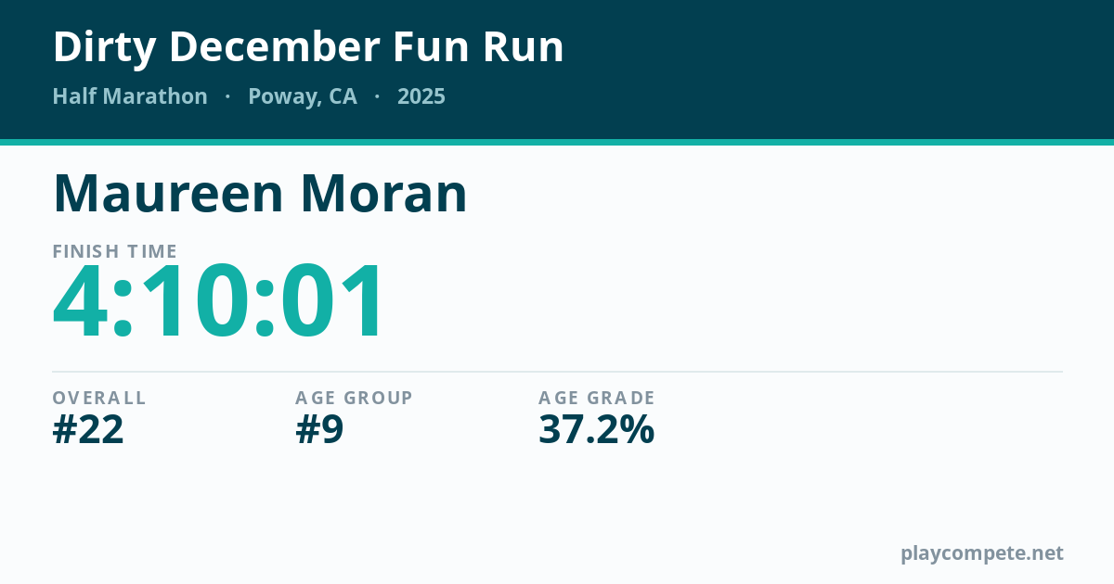Click the Dirty December Fun Run title
Viewport: 1114px width, 584px height.
308,47
